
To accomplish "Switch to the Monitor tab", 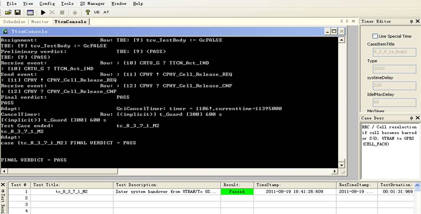I will (40, 22).
